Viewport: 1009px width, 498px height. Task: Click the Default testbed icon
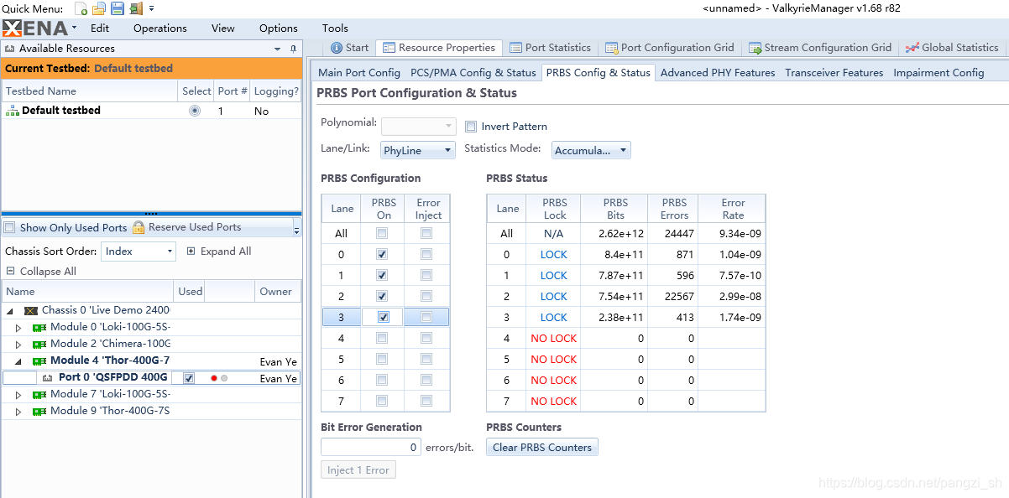pos(12,110)
